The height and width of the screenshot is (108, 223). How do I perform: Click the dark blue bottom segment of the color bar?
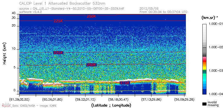tap(205, 92)
